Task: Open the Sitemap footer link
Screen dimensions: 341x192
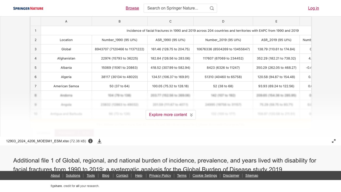Action: click(252, 175)
